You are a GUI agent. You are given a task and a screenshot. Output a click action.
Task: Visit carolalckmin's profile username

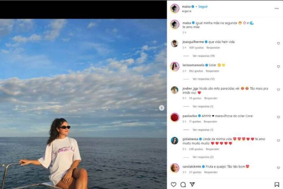192,166
